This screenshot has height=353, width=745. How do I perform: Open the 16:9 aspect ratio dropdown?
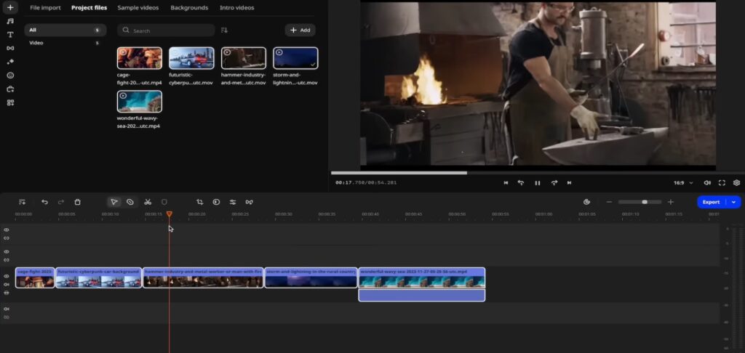(681, 183)
